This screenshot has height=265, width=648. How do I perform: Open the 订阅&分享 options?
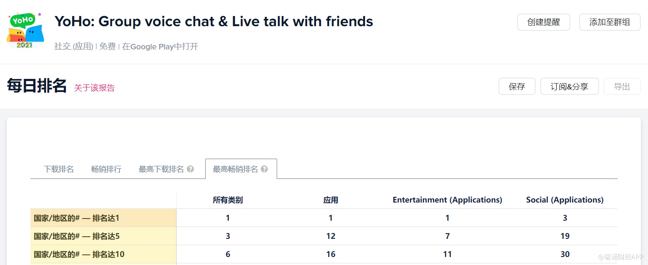pos(569,87)
